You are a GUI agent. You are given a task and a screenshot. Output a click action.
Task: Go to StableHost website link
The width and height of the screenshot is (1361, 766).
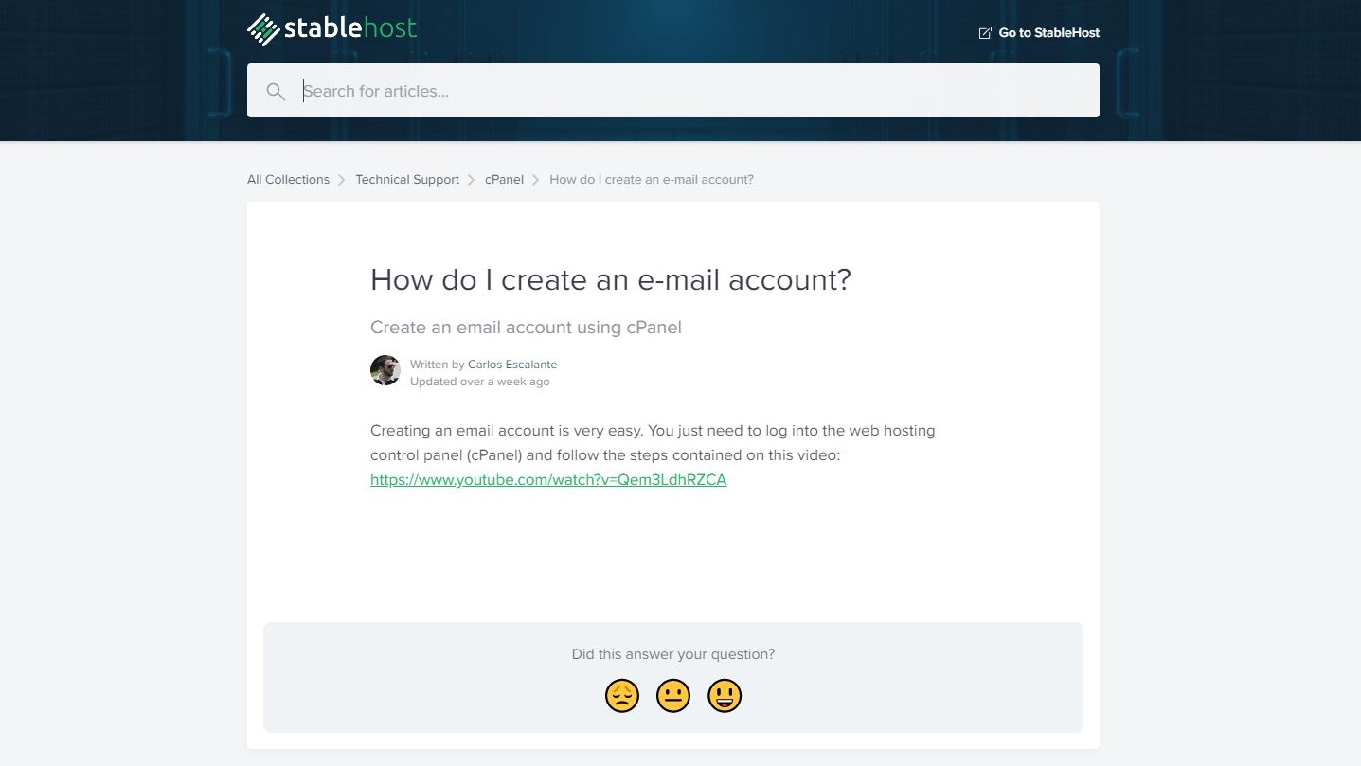pyautogui.click(x=1039, y=33)
